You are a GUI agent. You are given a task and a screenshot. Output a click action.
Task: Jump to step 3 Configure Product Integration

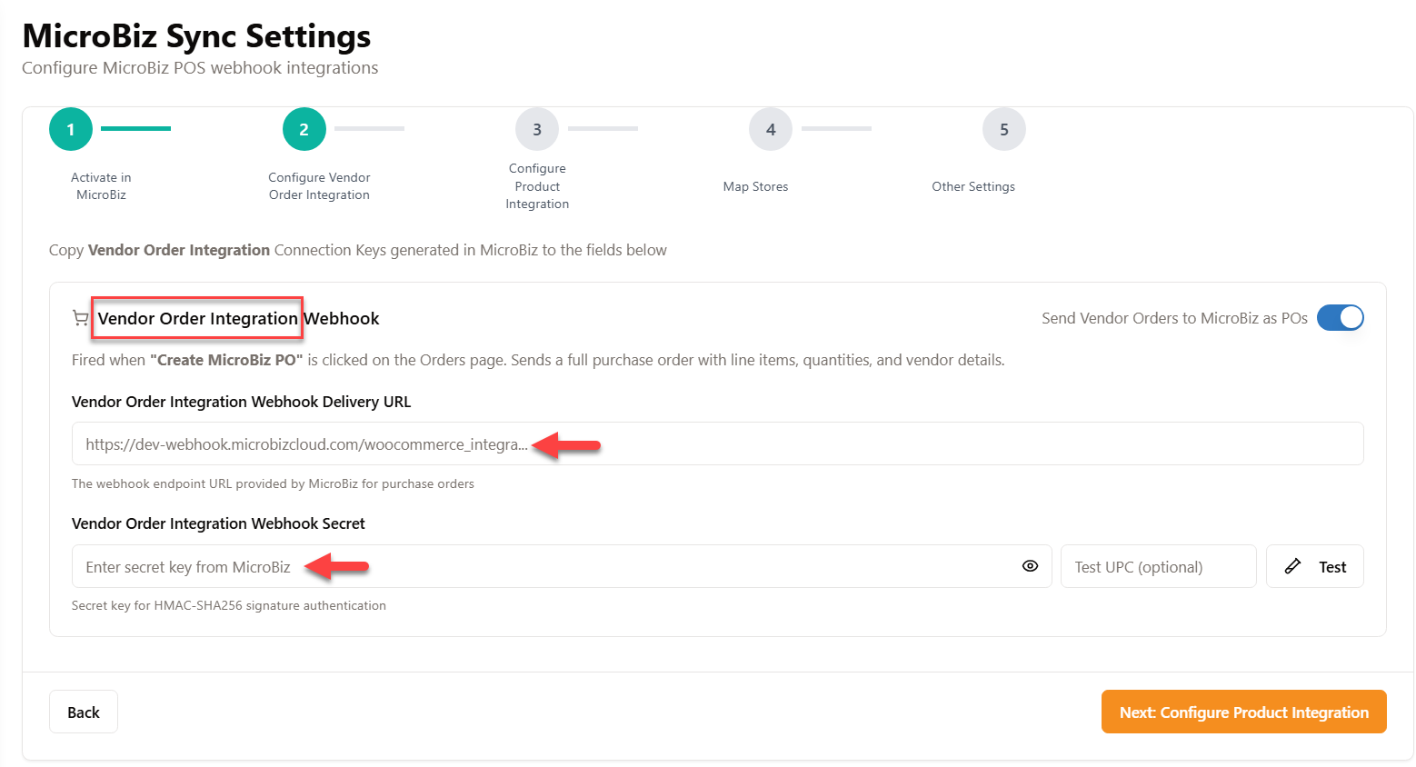[x=537, y=129]
